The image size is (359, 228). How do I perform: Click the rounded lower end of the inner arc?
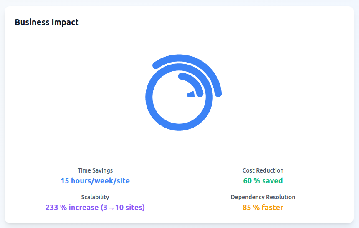click(200, 93)
